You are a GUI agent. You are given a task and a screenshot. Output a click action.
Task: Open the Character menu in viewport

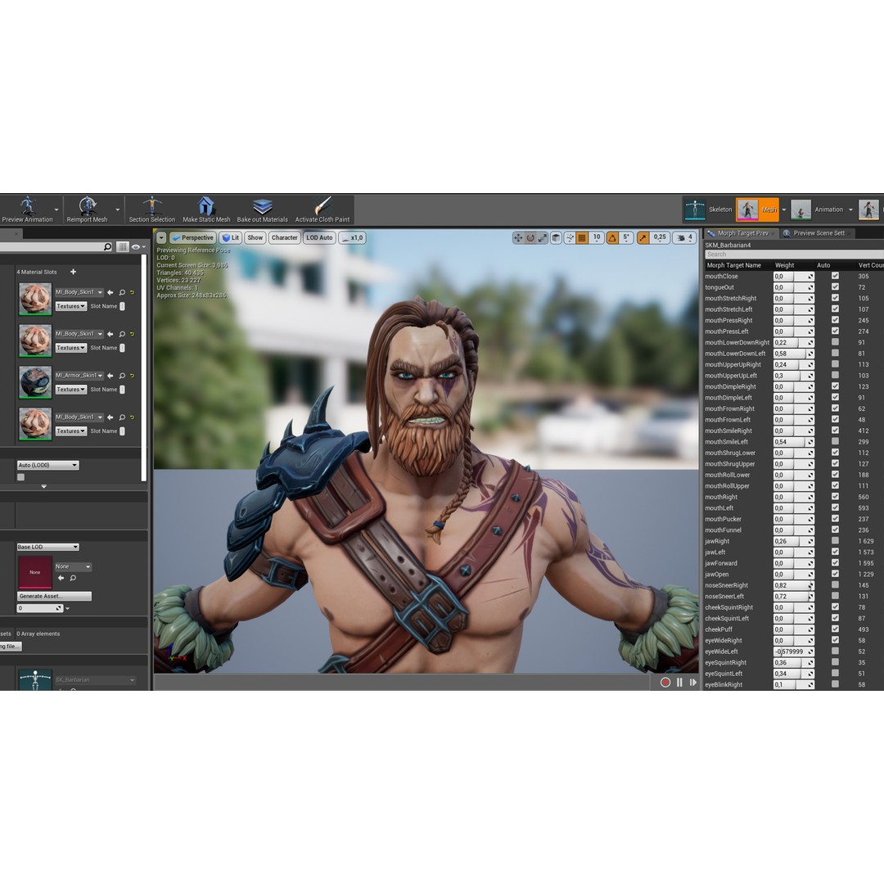tap(284, 238)
